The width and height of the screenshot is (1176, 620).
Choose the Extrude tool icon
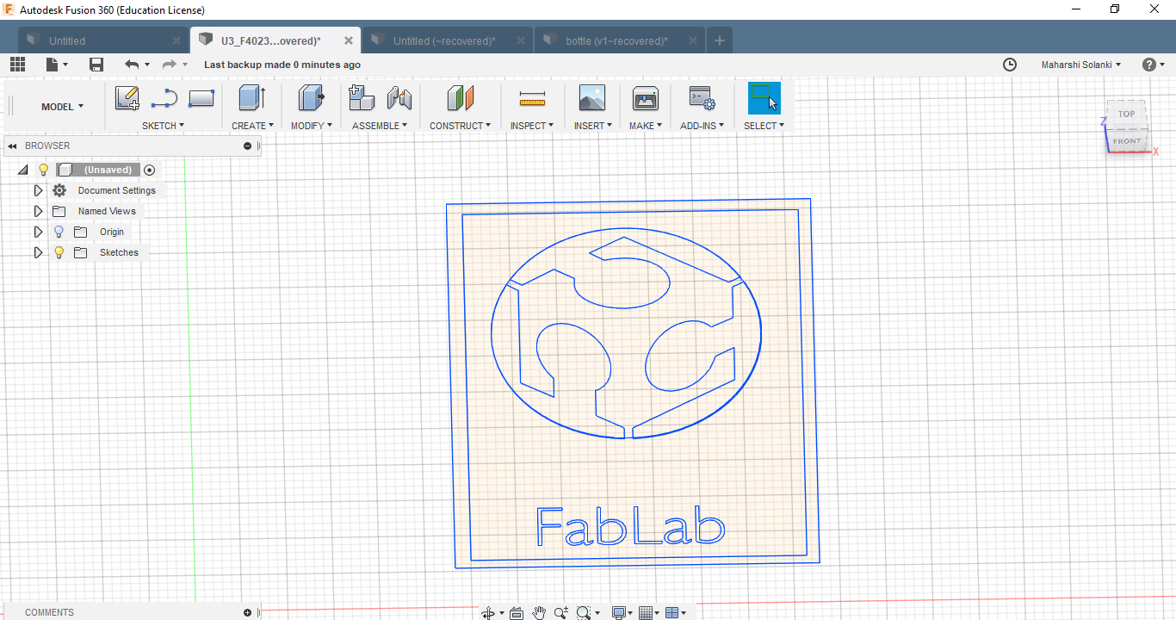[252, 98]
